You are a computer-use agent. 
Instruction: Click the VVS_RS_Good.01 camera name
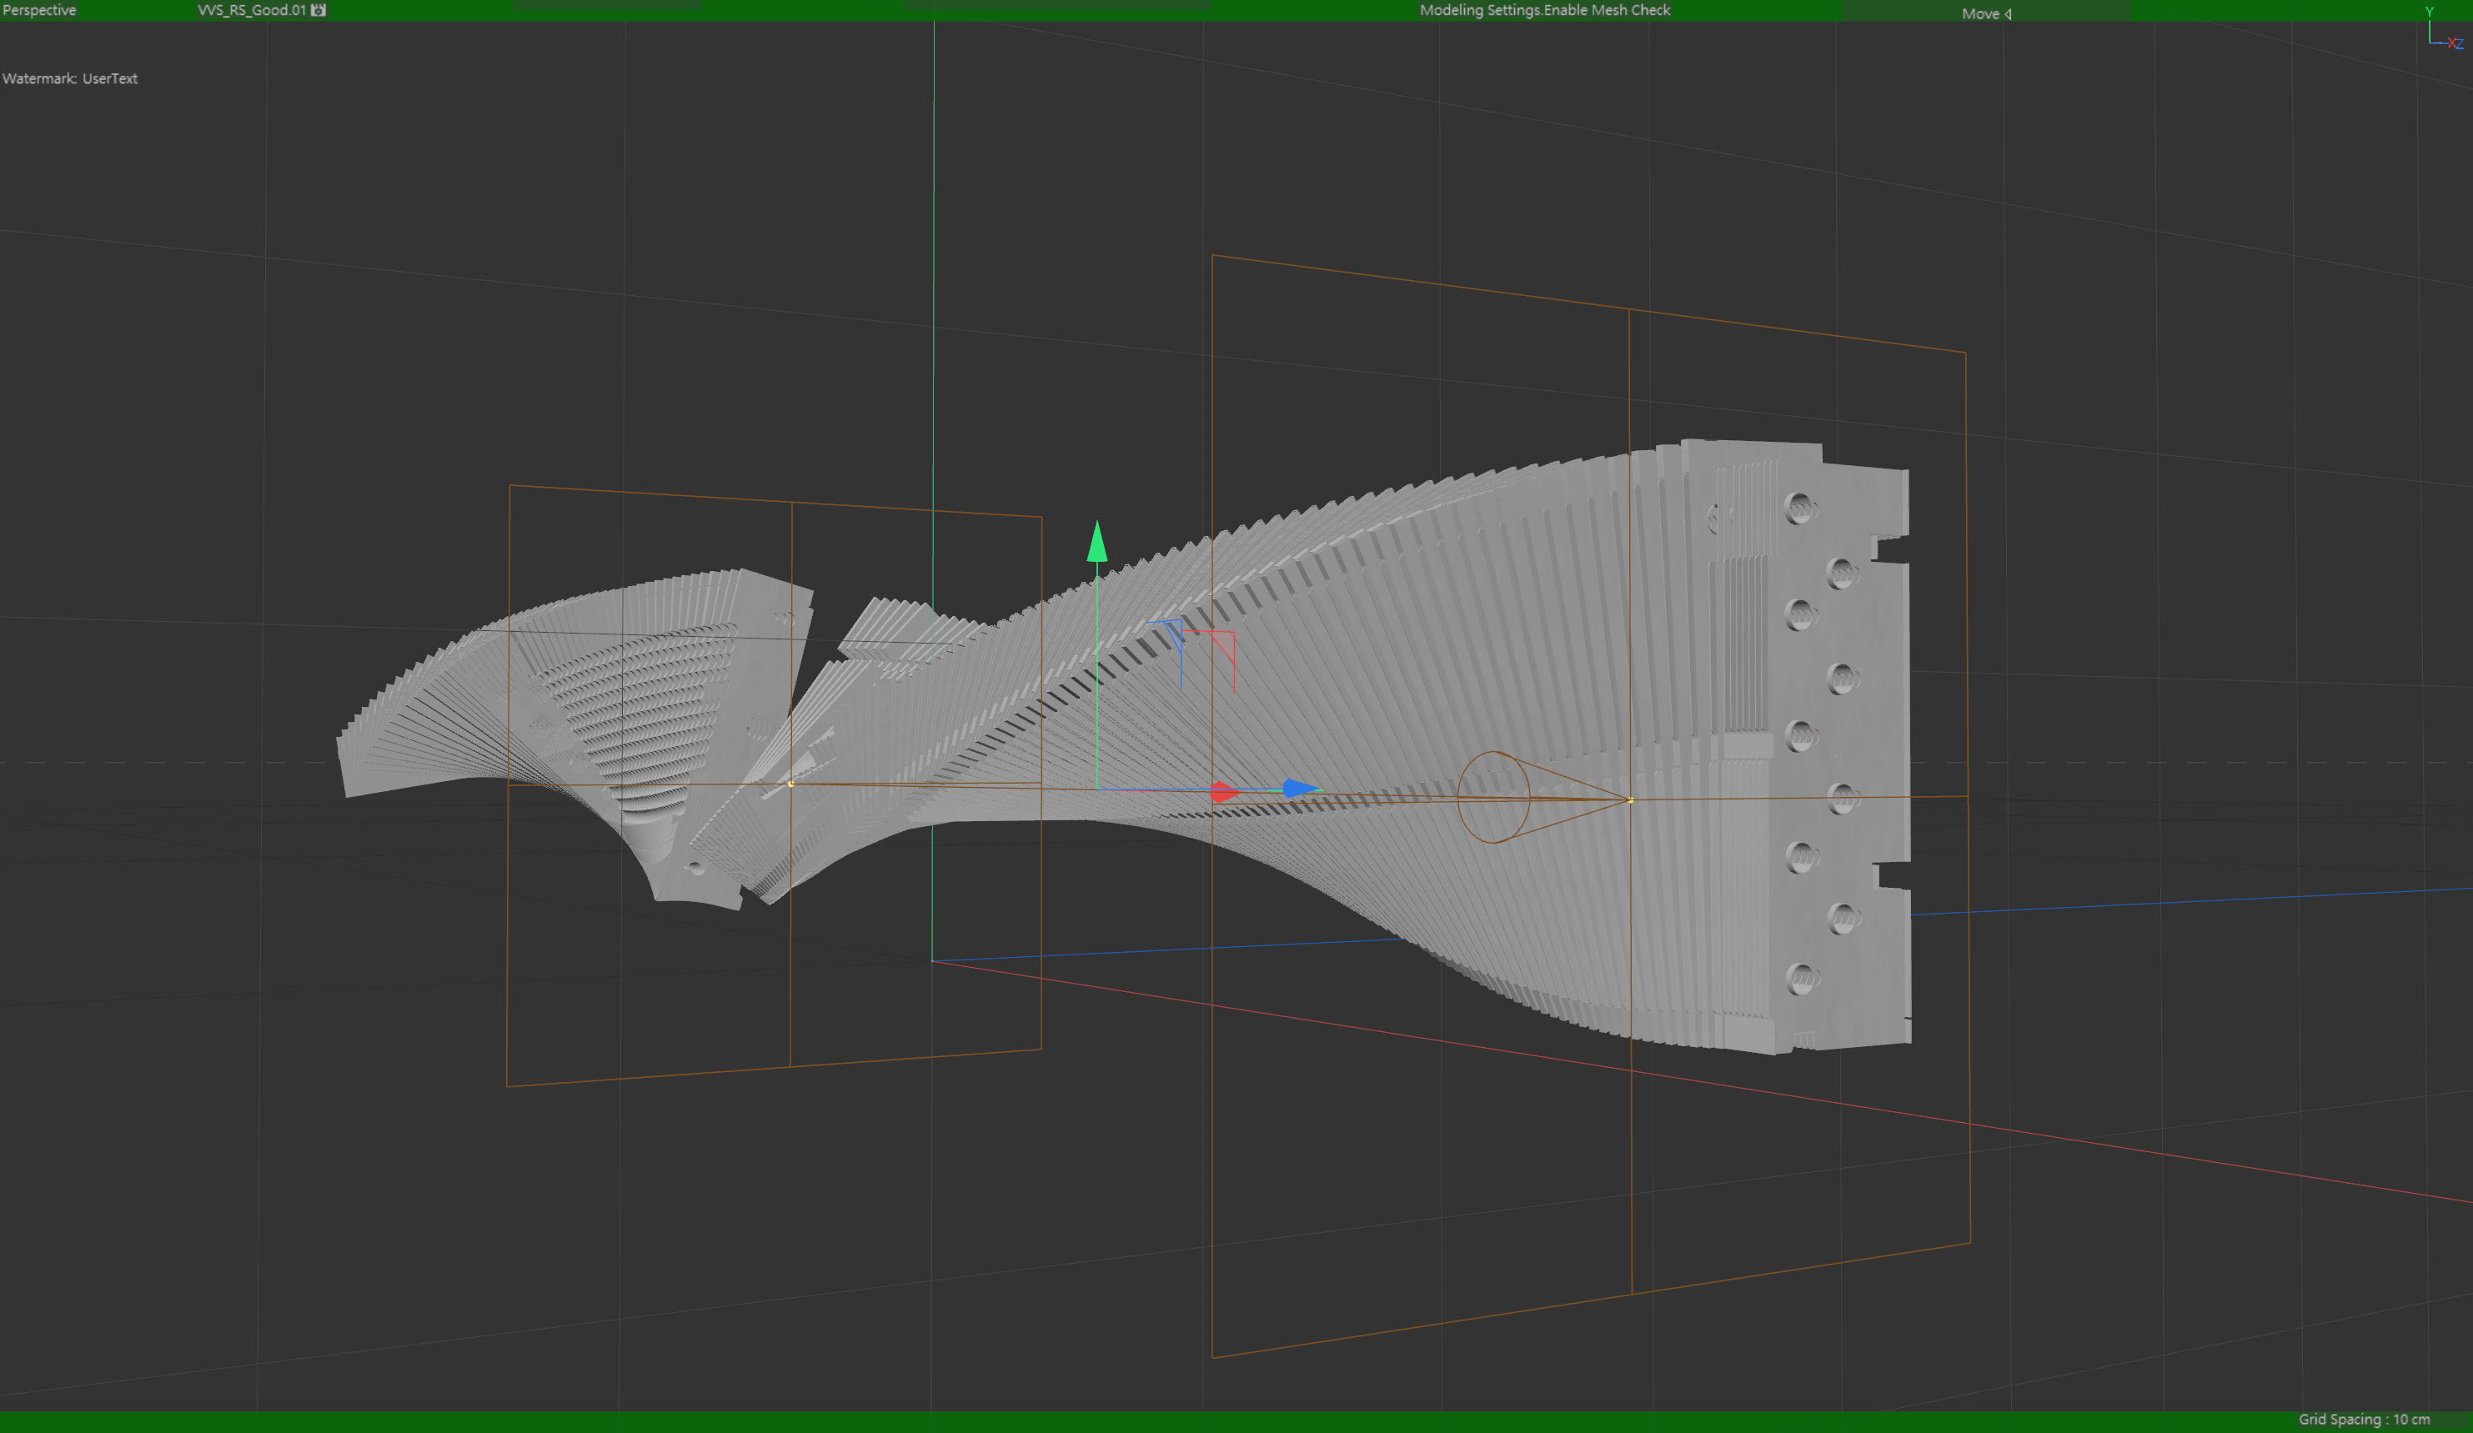click(x=251, y=10)
